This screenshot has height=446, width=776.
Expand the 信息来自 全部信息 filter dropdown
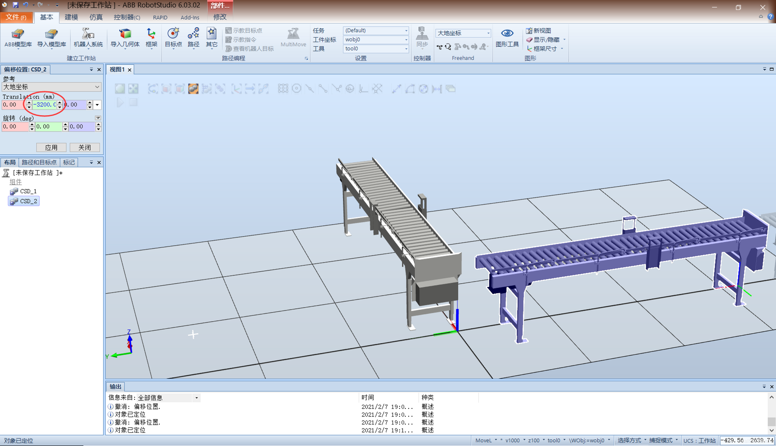tap(196, 398)
